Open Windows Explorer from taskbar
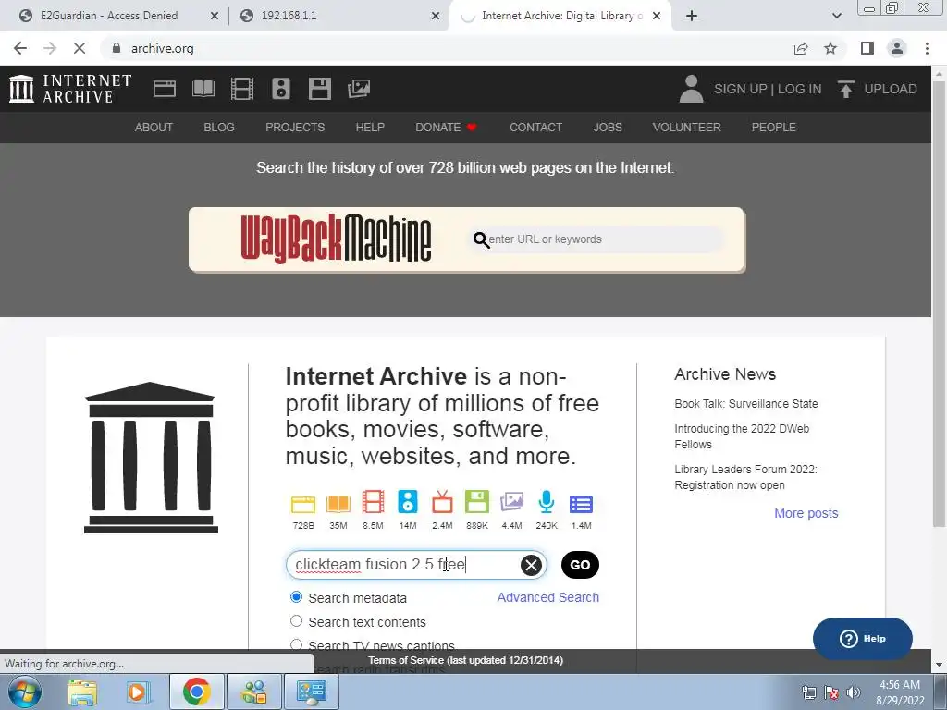 click(82, 692)
